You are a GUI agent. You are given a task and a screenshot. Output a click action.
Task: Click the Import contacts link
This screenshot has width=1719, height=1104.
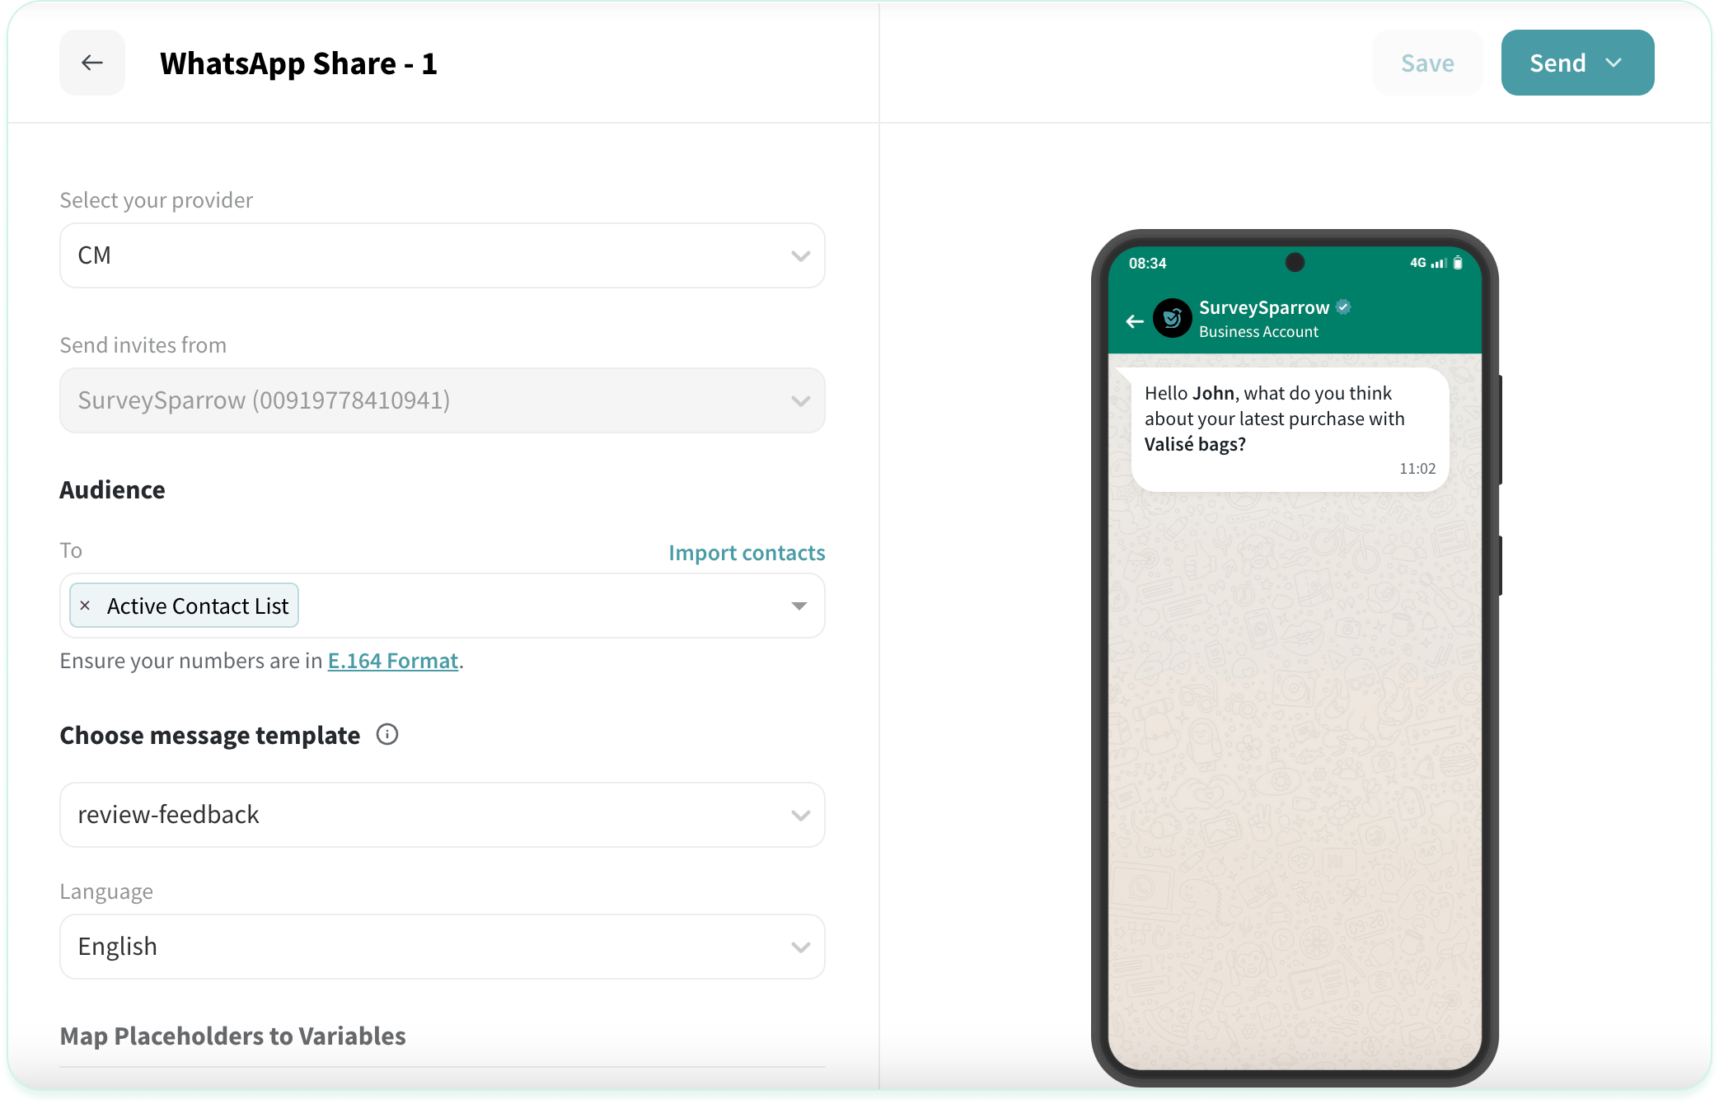click(747, 552)
